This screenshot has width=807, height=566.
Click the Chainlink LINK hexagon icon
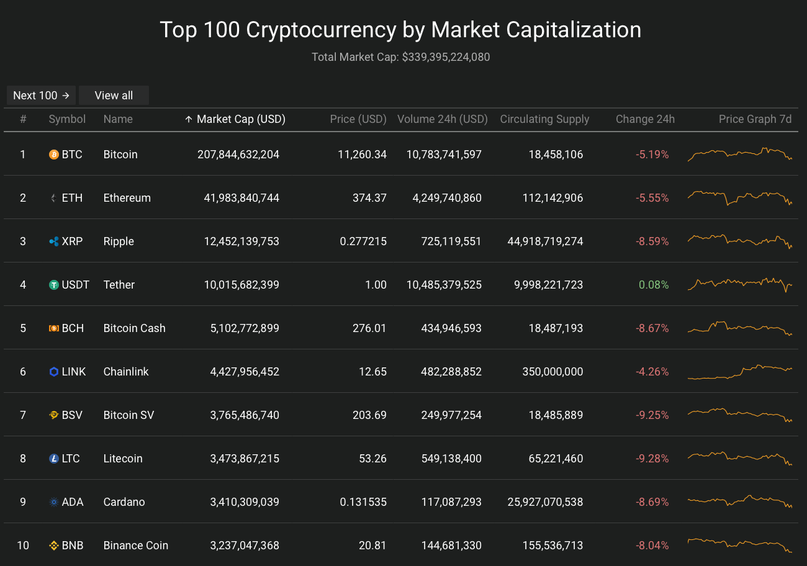click(x=54, y=372)
